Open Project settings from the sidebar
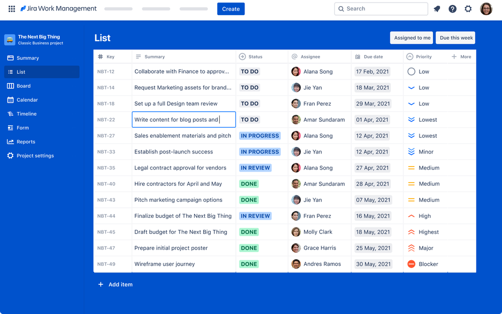Screen dimensions: 502x314 pos(30,155)
